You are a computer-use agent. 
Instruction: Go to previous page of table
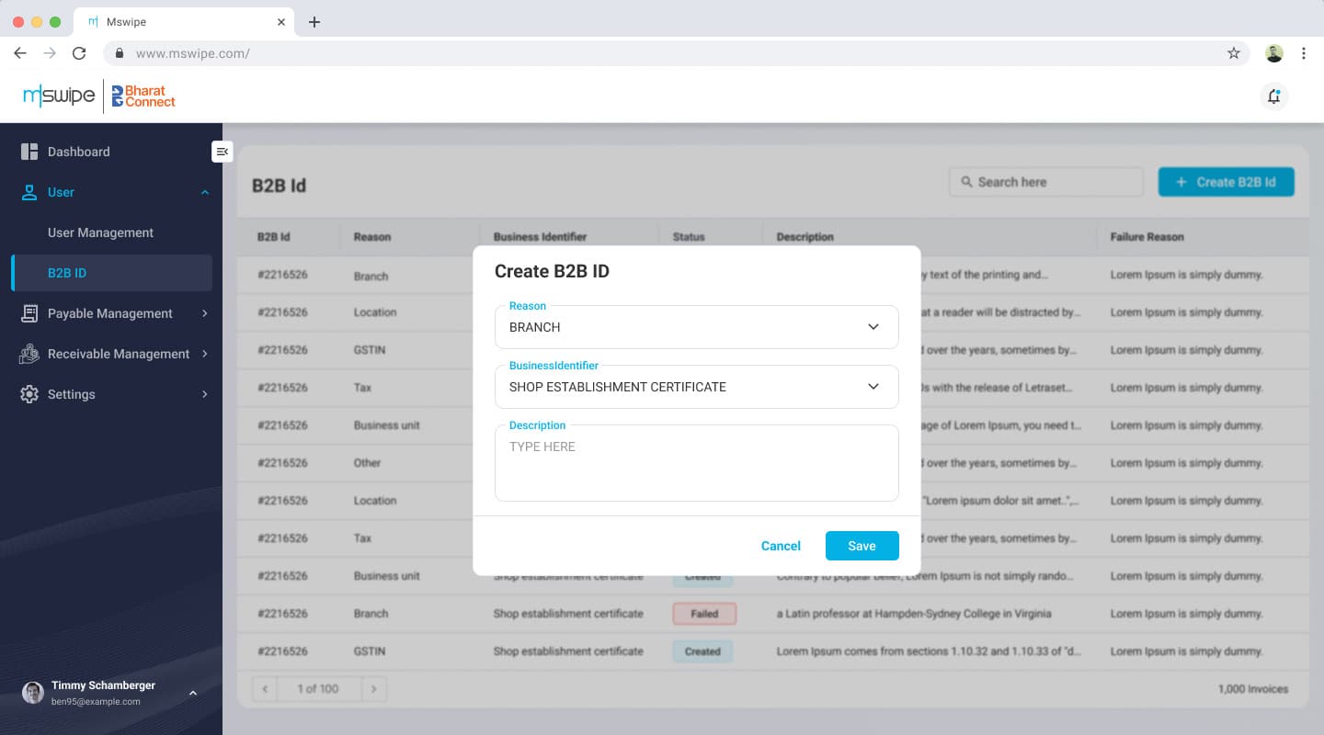(x=265, y=688)
